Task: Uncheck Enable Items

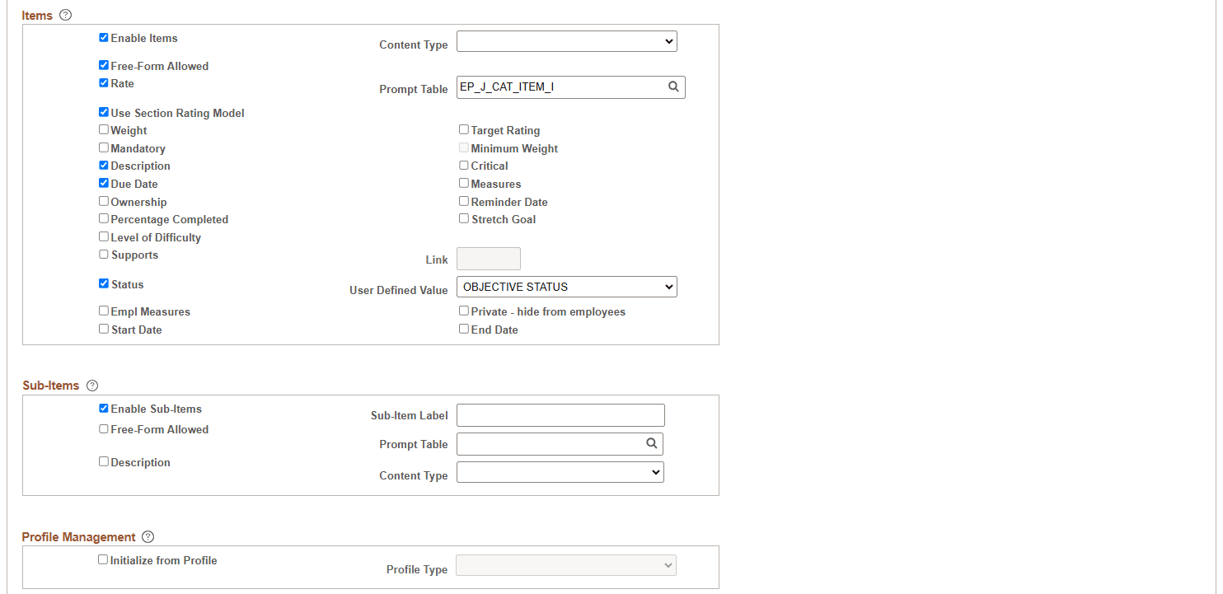Action: (x=103, y=36)
